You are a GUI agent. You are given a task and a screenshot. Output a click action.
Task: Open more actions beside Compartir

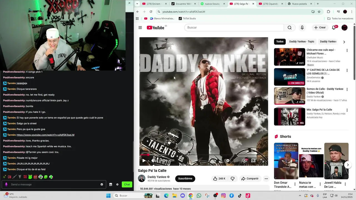pos(266,179)
